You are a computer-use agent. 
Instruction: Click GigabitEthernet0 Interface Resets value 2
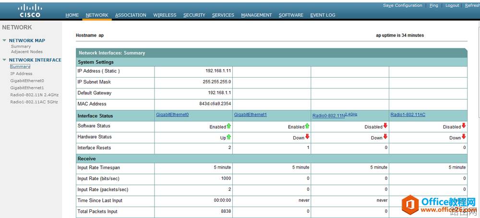[229, 148]
